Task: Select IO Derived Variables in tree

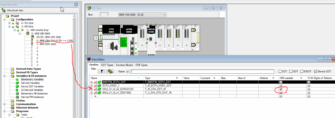Action: [x=32, y=90]
